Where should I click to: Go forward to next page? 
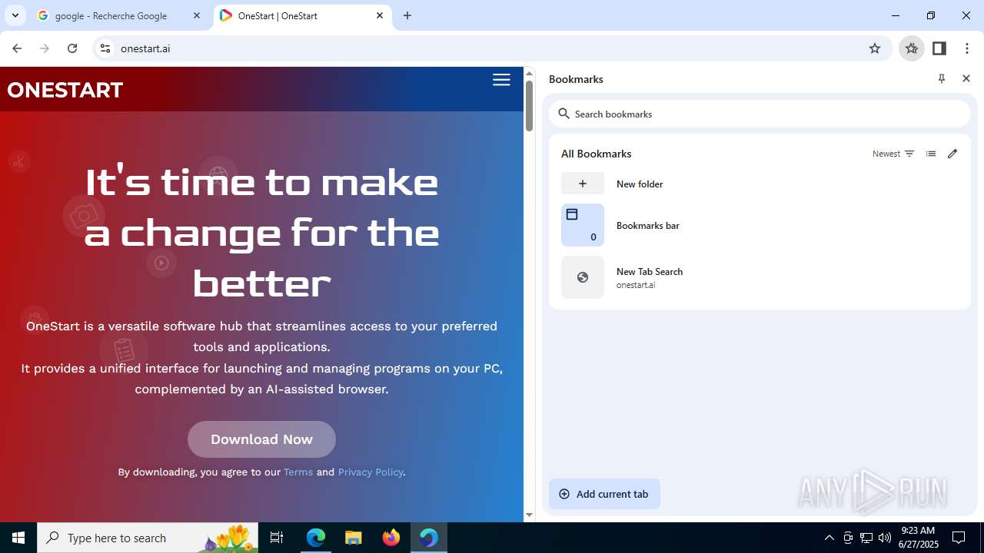coord(45,48)
